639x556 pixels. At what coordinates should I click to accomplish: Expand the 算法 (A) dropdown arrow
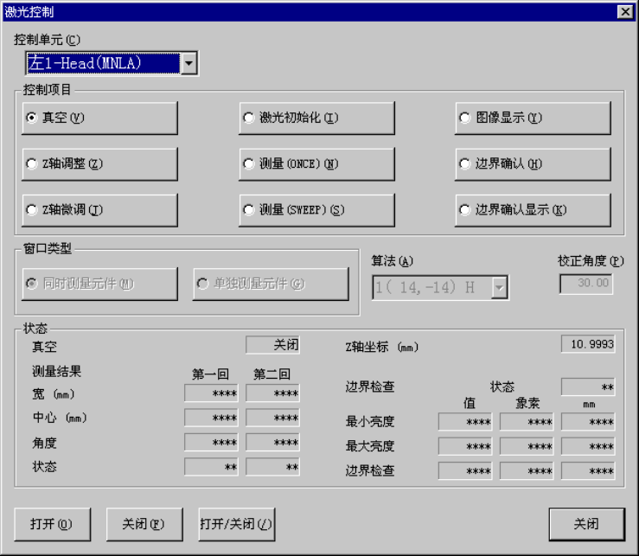click(x=499, y=288)
